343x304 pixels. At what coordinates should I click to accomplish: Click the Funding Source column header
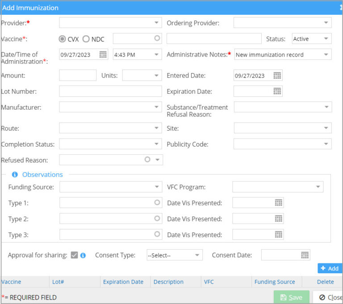(275, 282)
